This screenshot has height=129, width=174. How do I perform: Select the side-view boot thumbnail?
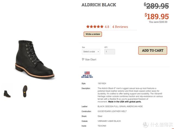pyautogui.click(x=7, y=92)
